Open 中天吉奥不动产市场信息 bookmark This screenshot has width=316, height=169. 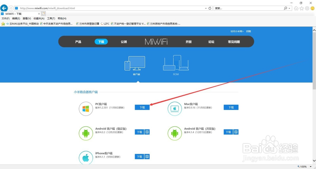pyautogui.click(x=56, y=24)
